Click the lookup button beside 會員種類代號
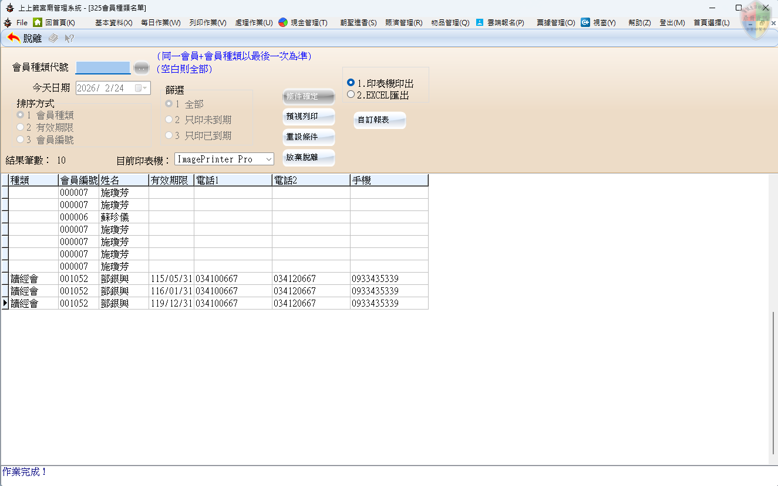Viewport: 778px width, 486px height. tap(142, 68)
